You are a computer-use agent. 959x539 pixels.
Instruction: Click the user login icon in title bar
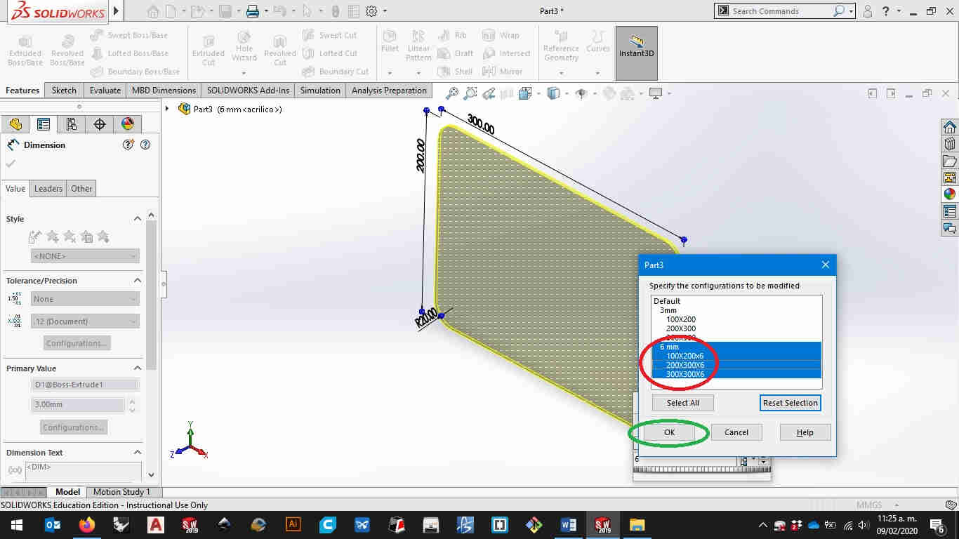(x=868, y=11)
